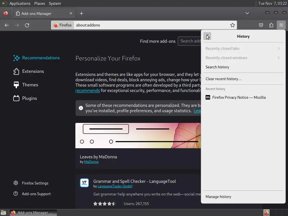Click the info icon in personalization notice
The width and height of the screenshot is (288, 216).
pos(81,108)
